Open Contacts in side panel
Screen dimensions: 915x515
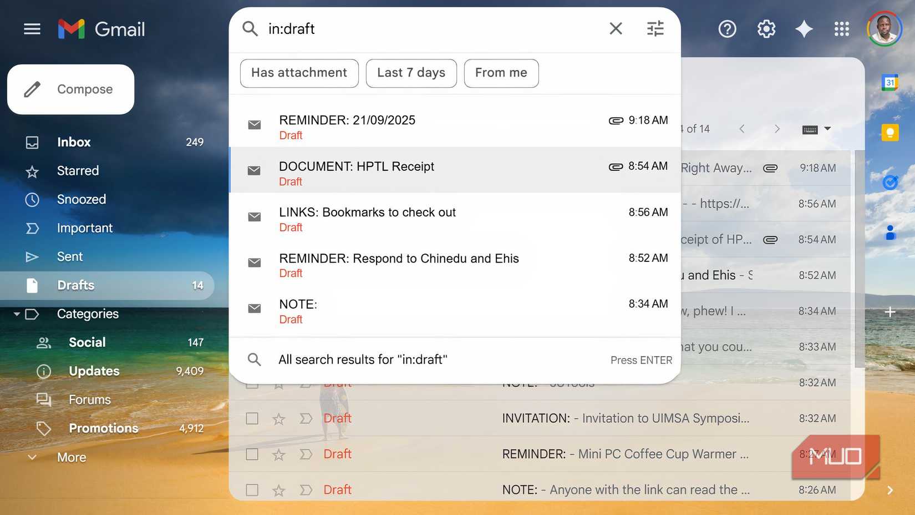(890, 232)
